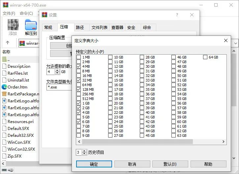Screen dimensions: 239x174
Task: Open the address bar dropdown in WinRAR
Action: coord(235,43)
